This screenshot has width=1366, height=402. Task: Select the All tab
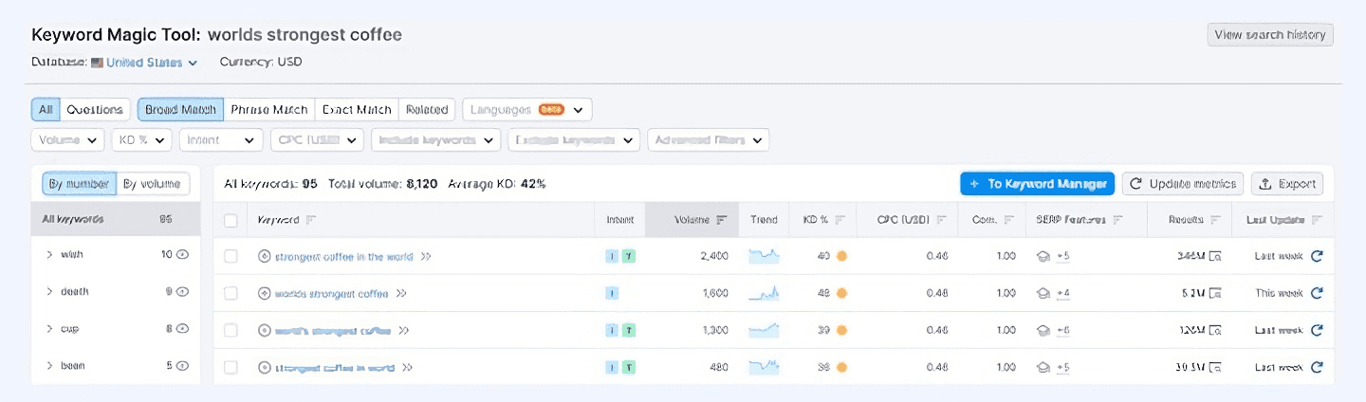pyautogui.click(x=46, y=109)
